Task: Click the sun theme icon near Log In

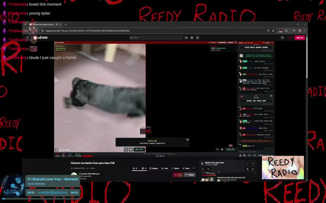Action: 282,37
